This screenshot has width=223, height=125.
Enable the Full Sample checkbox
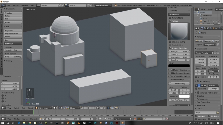point(196,89)
